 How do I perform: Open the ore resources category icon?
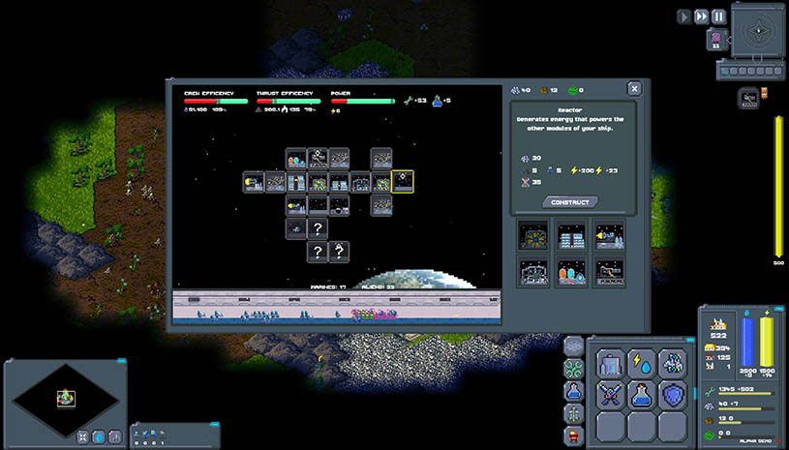(674, 363)
